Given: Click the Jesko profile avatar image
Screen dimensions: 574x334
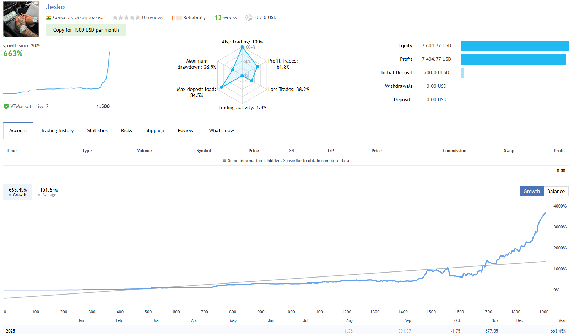Looking at the screenshot, I should coord(21,19).
